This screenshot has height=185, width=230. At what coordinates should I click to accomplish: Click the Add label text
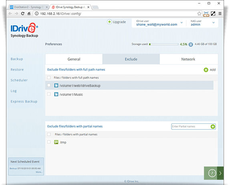pyautogui.click(x=213, y=70)
